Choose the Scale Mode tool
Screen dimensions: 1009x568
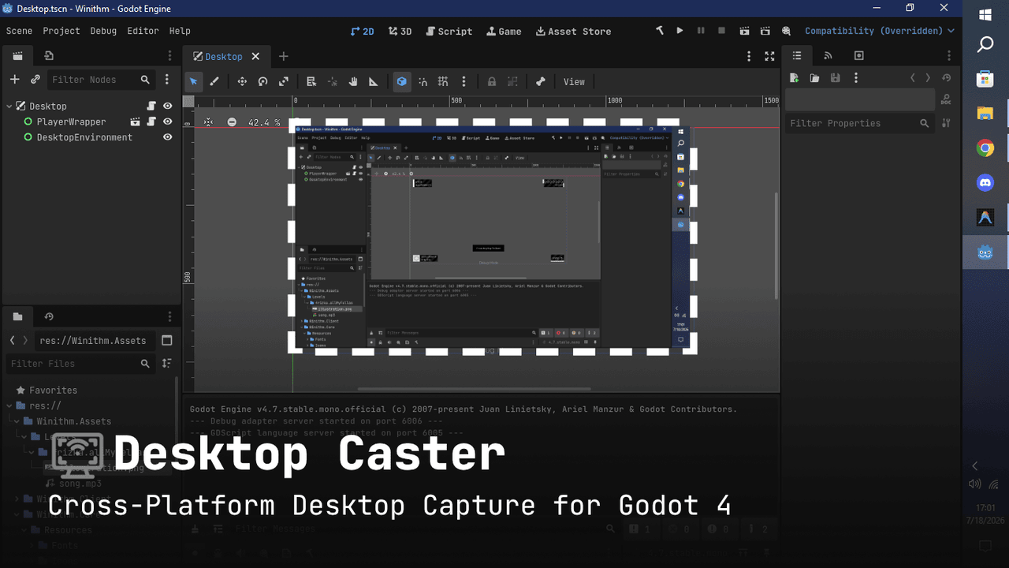coord(284,81)
